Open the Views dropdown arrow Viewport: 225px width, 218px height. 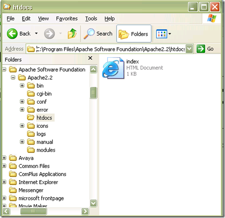[x=170, y=34]
